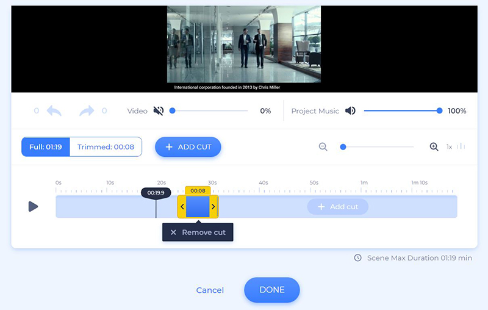This screenshot has height=310, width=488.
Task: Click the blue ADD CUT button
Action: tap(188, 147)
